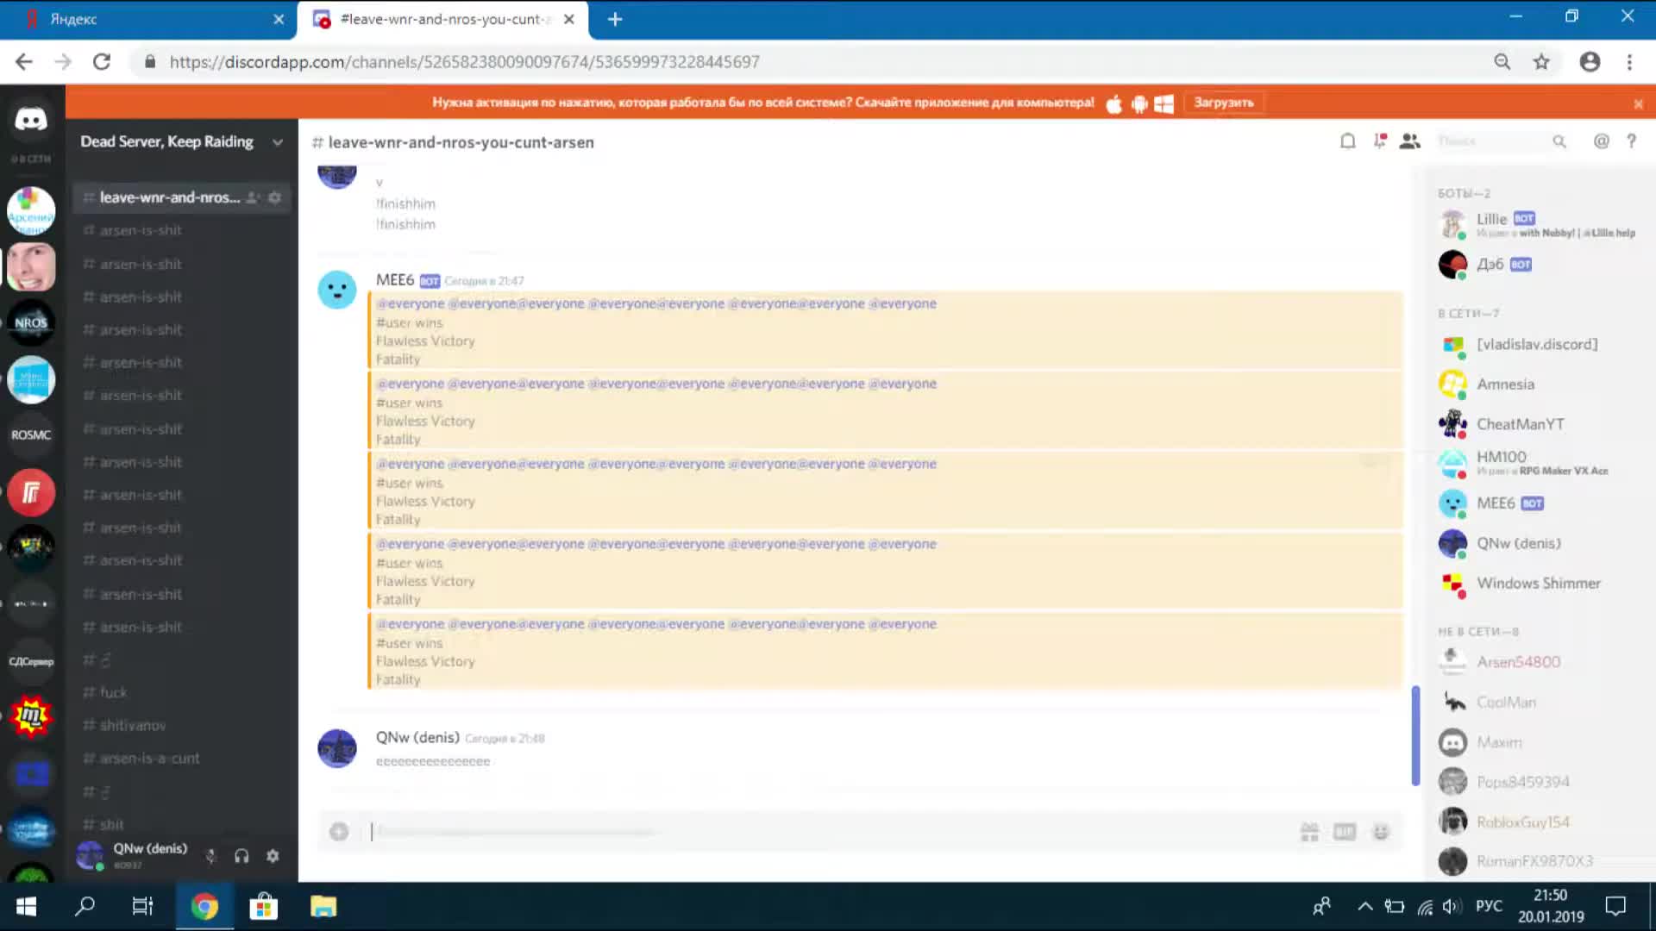
Task: Click the Windows download icon in banner
Action: (x=1164, y=104)
